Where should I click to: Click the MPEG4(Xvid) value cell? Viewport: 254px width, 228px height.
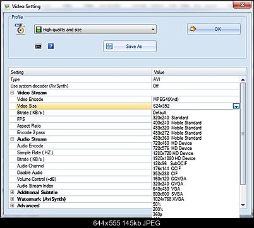click(196, 100)
